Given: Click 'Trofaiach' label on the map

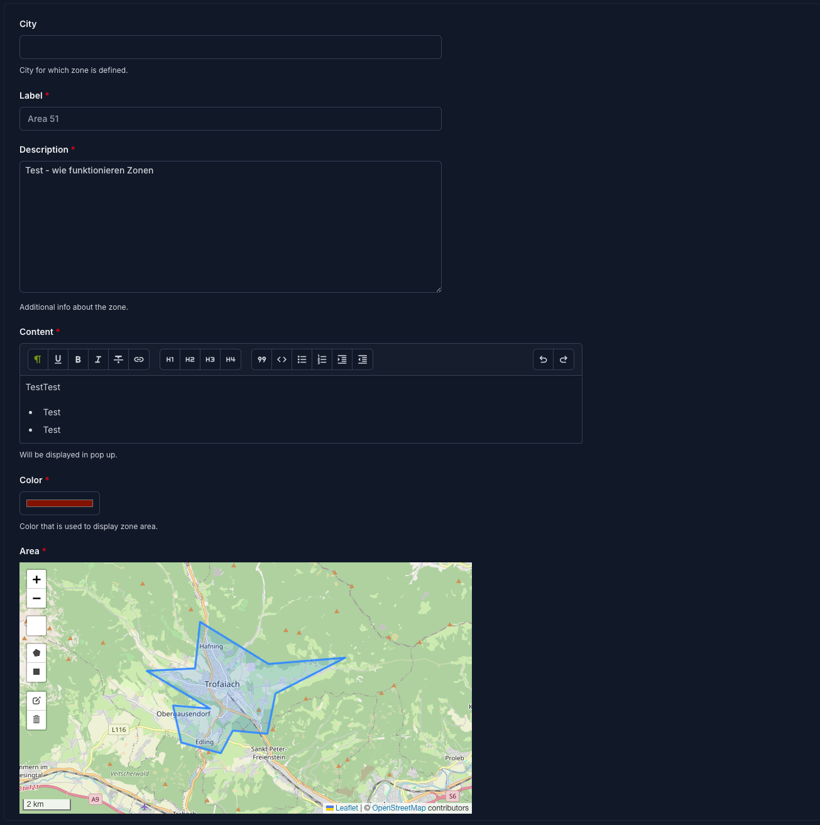Looking at the screenshot, I should coord(222,684).
